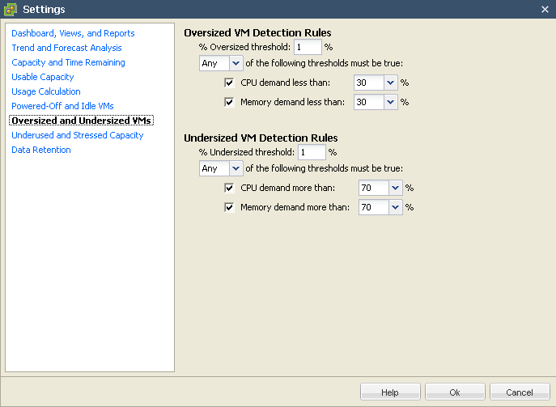Switch to Powered-Off and Idle VMs
556x407 pixels.
(62, 106)
